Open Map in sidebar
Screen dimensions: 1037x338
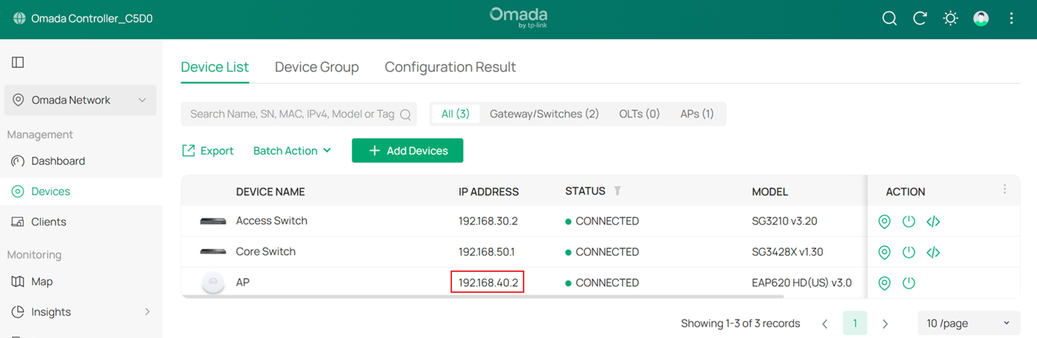coord(42,282)
